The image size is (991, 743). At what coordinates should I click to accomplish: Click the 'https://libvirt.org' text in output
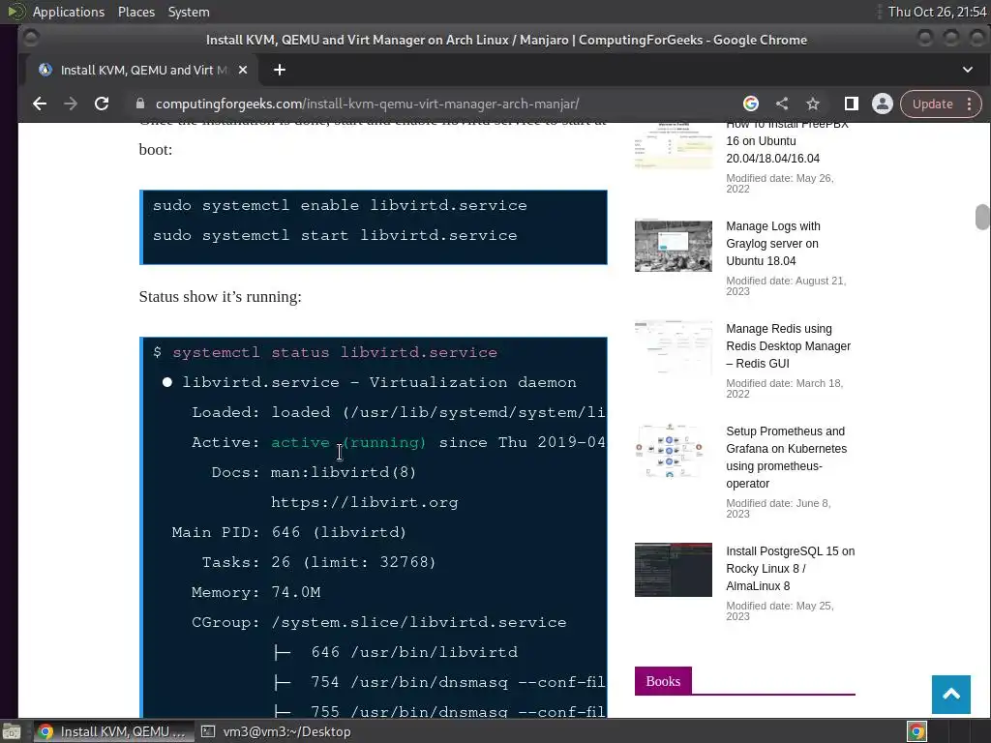pyautogui.click(x=364, y=502)
